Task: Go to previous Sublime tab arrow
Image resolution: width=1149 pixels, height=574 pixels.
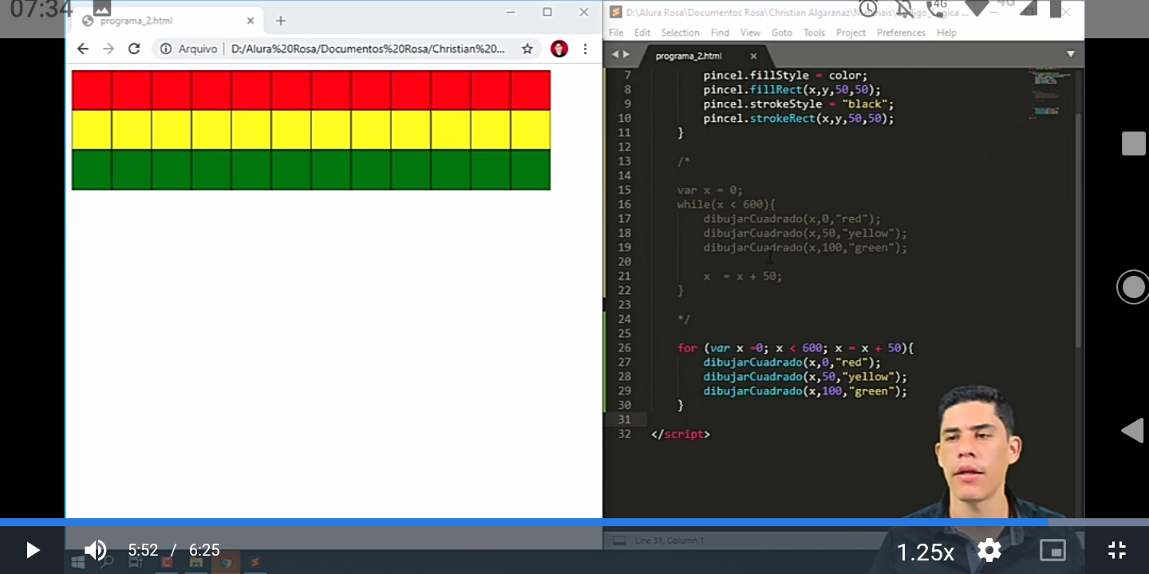Action: point(614,55)
